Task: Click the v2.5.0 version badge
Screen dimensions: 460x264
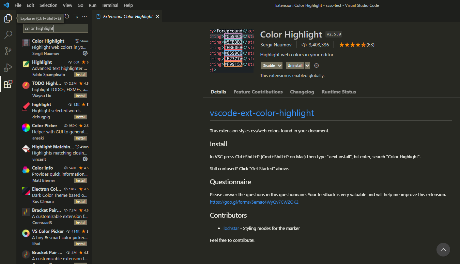Action: (x=334, y=34)
